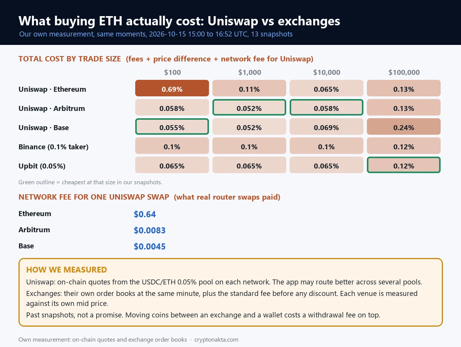Click Binance's 0.1% cell under $10,000
Viewport: 461px width, 347px height.
point(327,145)
